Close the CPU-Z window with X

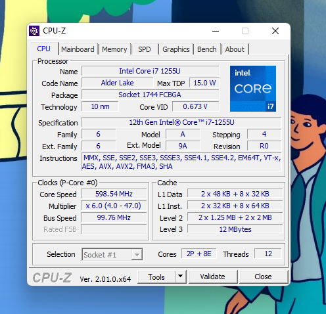tap(275, 31)
